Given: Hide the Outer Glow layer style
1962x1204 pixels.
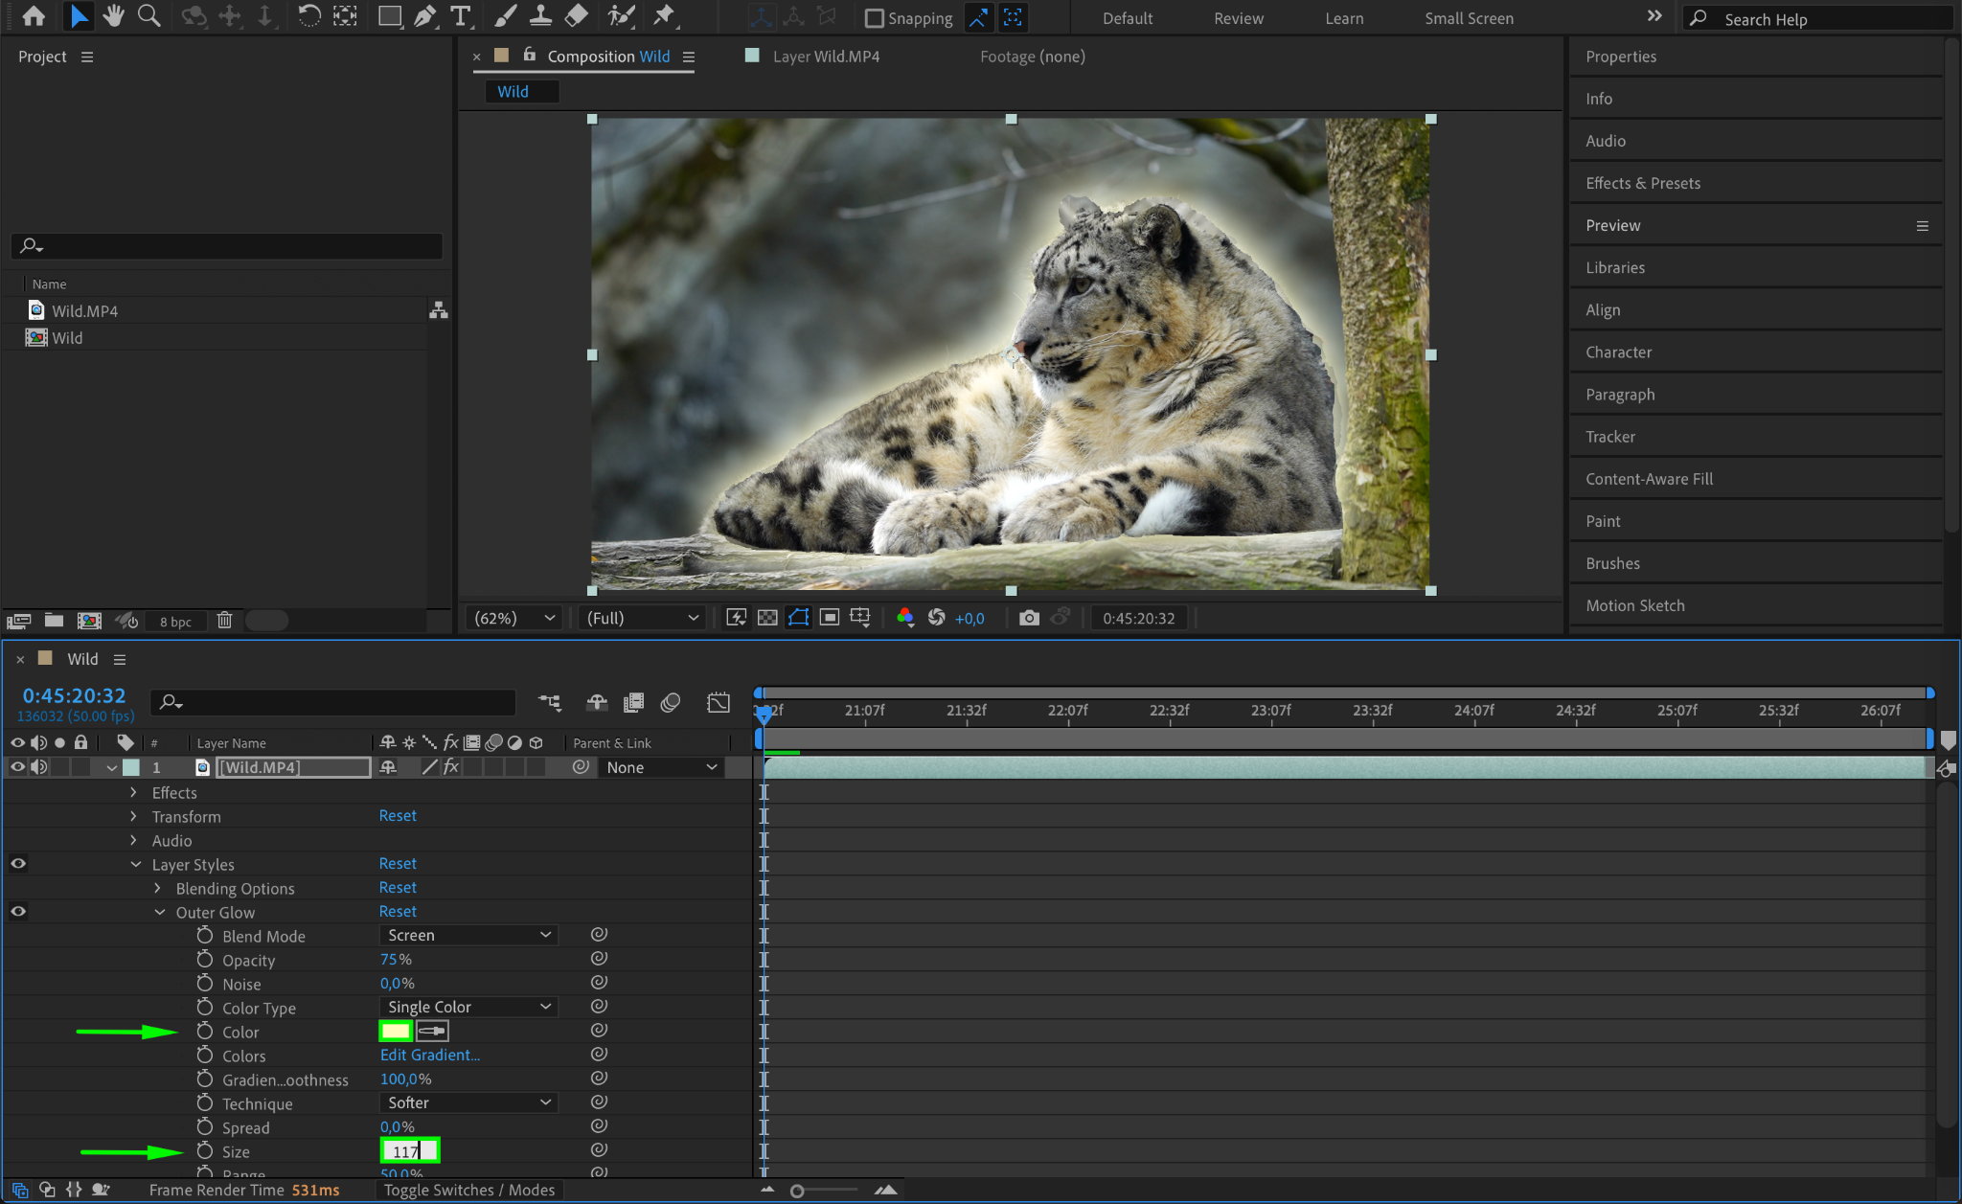Looking at the screenshot, I should click(18, 912).
